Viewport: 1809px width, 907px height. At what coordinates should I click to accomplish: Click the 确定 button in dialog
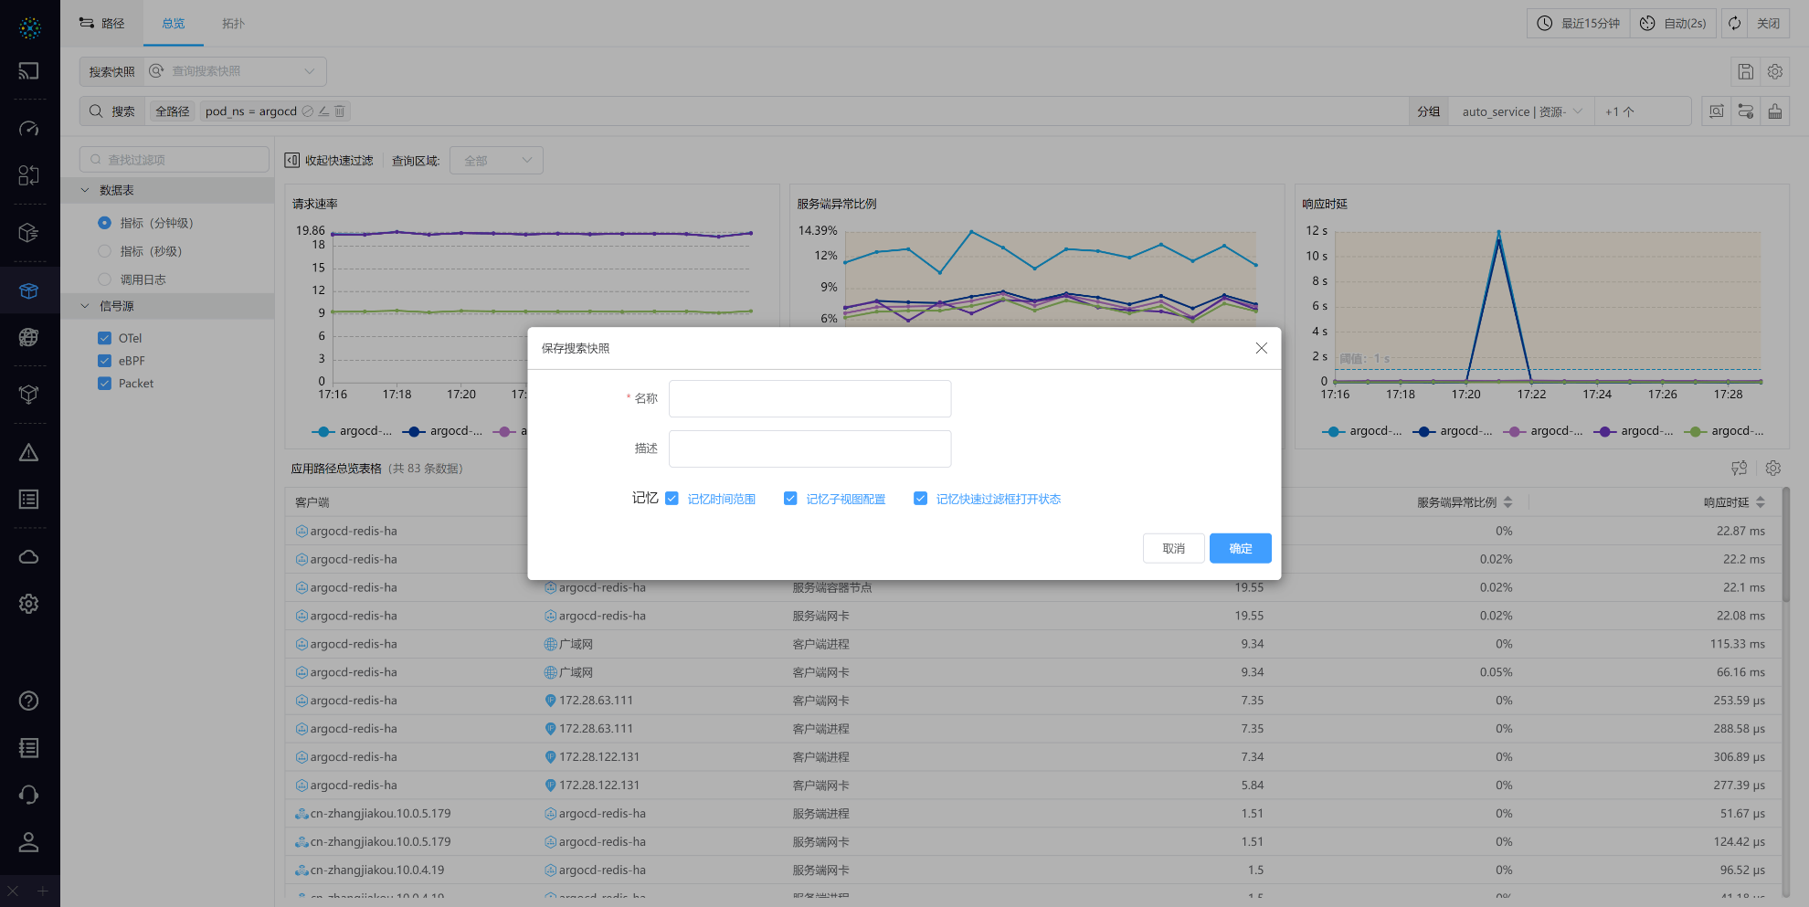tap(1240, 548)
